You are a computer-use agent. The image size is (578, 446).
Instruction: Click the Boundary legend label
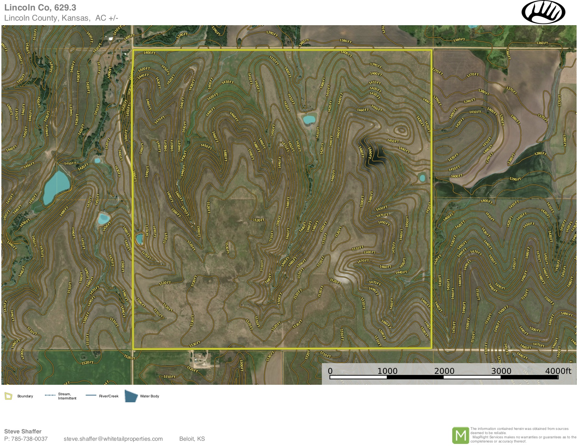coord(25,396)
